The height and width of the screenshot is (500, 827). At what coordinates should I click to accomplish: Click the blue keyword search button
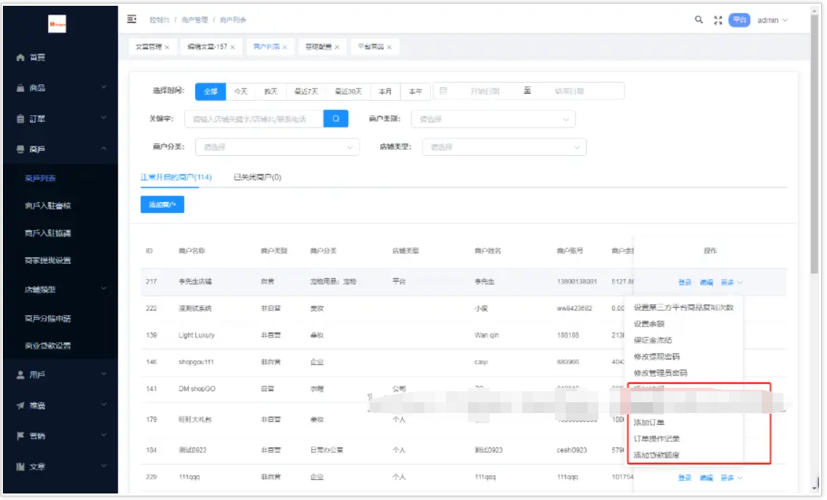click(336, 118)
